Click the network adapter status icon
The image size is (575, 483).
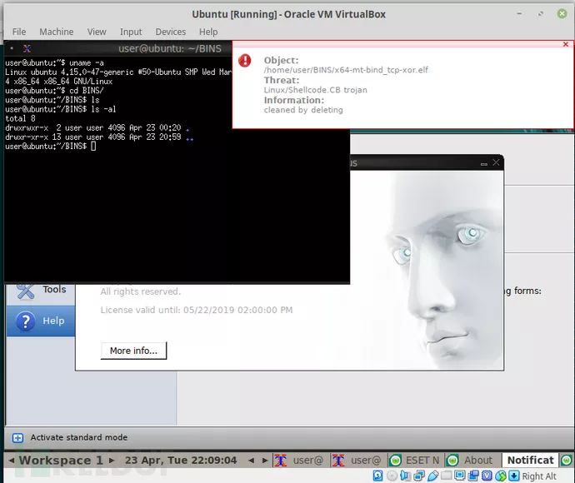click(419, 476)
